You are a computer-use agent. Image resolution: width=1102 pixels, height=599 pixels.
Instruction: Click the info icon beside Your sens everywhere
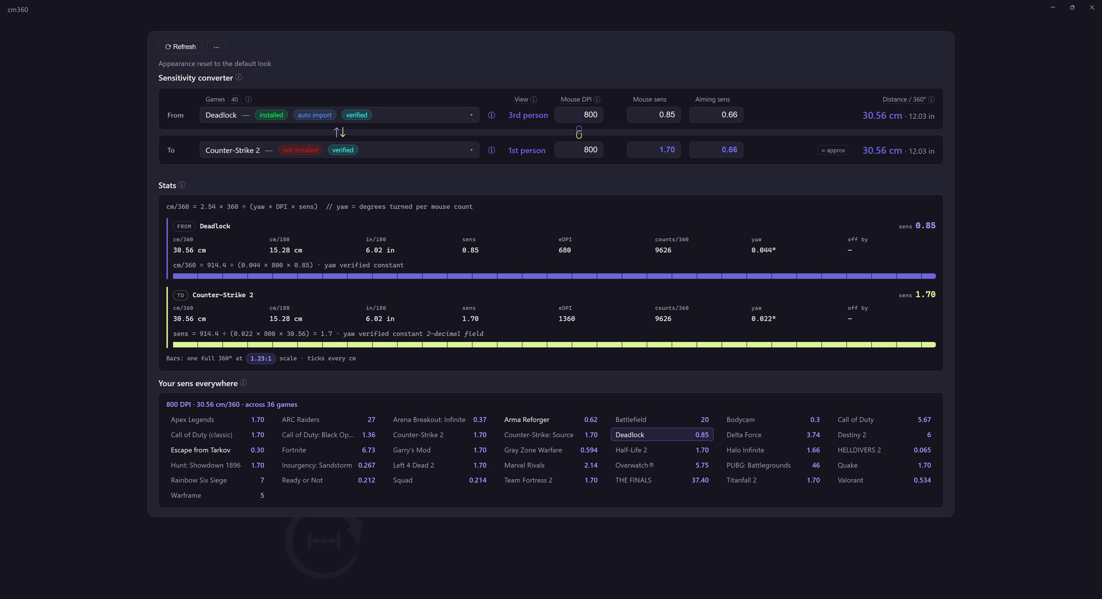(x=243, y=383)
